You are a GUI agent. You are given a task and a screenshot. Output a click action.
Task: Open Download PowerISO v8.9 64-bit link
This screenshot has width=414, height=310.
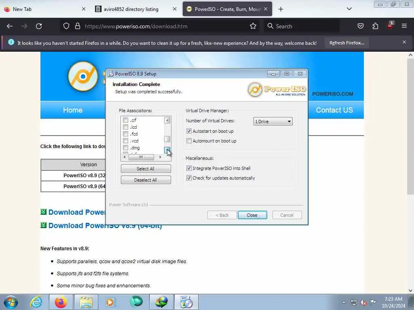click(105, 226)
